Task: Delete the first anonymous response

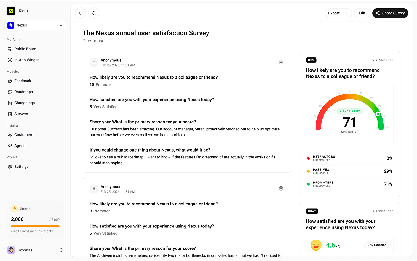Action: tap(281, 62)
